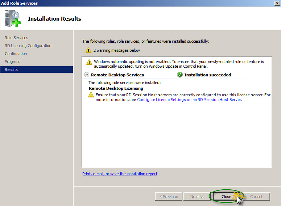
Task: Click the Windows automatic updating warning icon
Action: (x=89, y=62)
